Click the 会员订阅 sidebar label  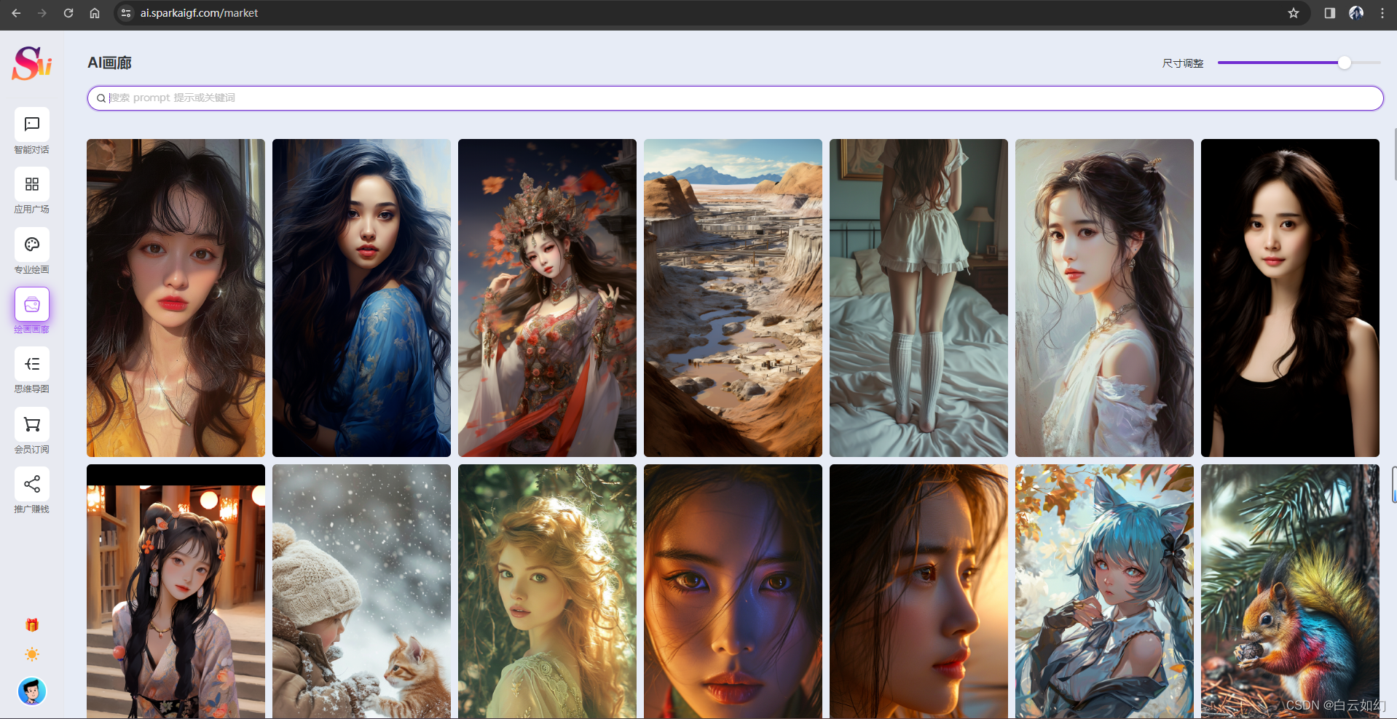coord(32,449)
